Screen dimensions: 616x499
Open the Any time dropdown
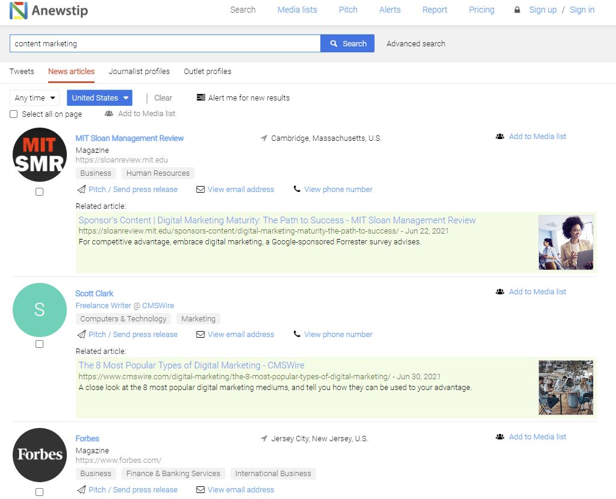(34, 98)
